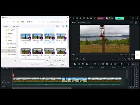Select video file starting 20230225_1444
The width and height of the screenshot is (140, 105).
[x=26, y=38]
